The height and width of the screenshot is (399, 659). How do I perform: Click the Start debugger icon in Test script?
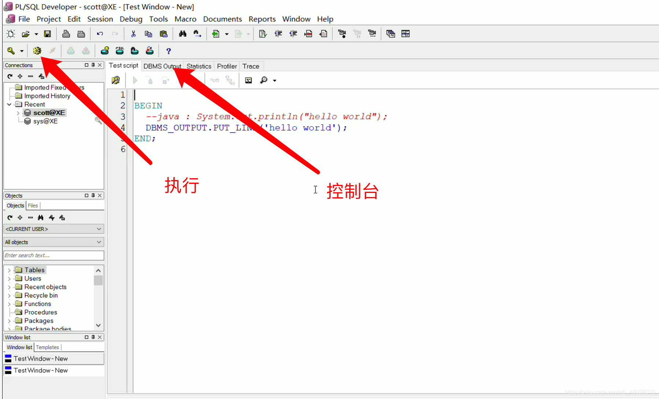(116, 80)
